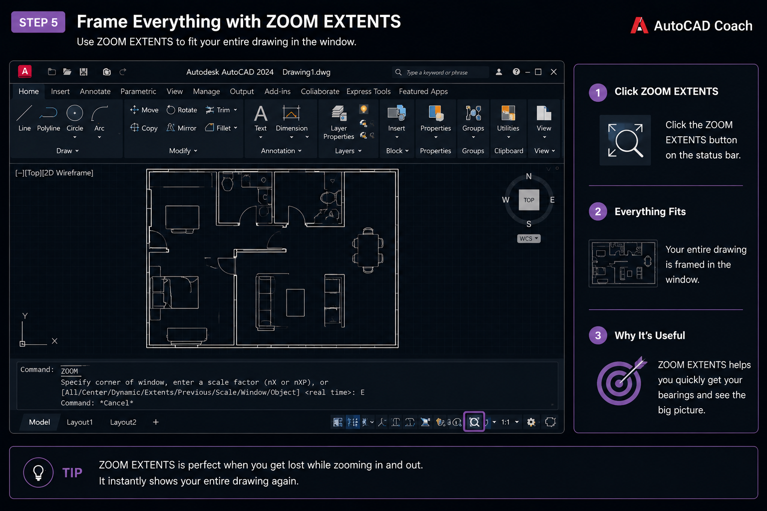
Task: Click the customize workspace gear icon
Action: pos(531,422)
